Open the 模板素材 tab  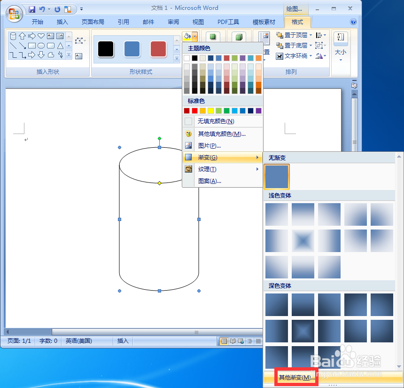tap(264, 22)
